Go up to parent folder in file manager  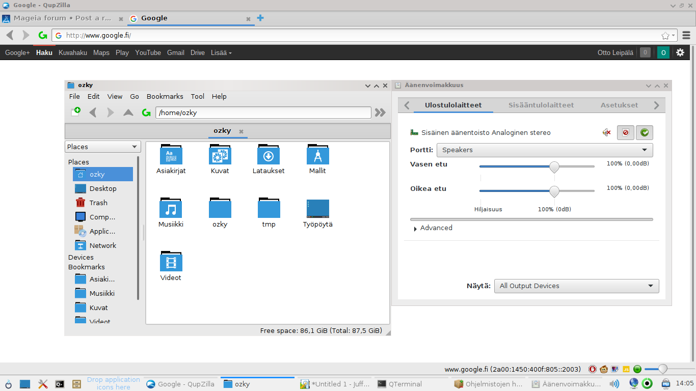point(128,113)
